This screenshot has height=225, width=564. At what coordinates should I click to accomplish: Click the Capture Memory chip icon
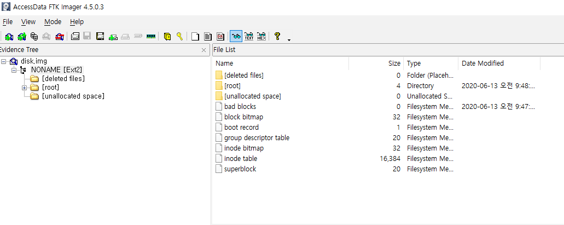[151, 36]
